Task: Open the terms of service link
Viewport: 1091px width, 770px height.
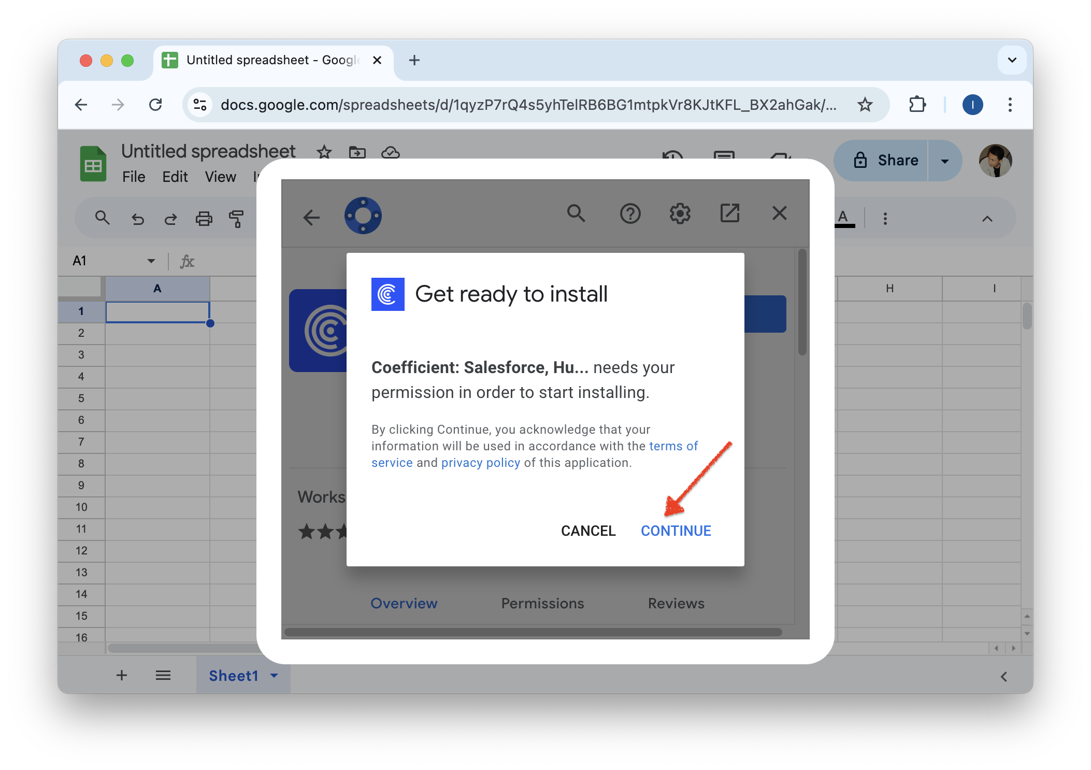Action: (x=672, y=446)
